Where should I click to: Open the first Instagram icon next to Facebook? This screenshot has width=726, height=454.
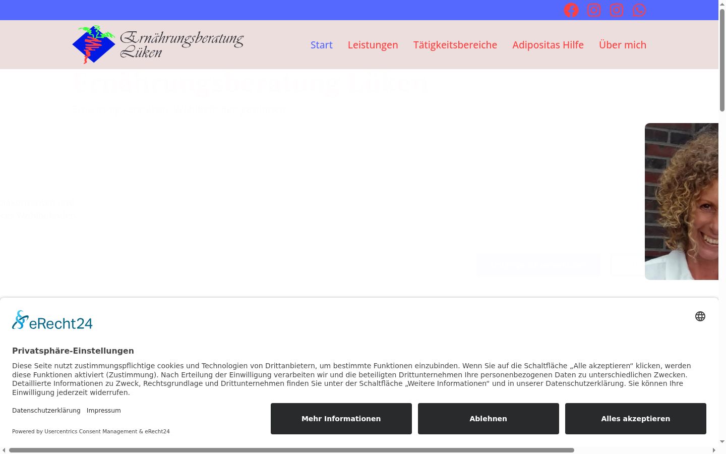click(594, 10)
